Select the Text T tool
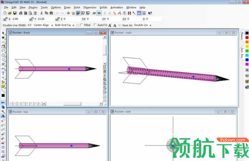Image resolution: width=249 pixels, height=161 pixels. (3, 73)
